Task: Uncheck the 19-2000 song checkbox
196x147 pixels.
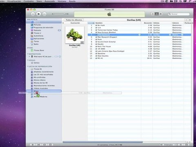Action: 96,49
